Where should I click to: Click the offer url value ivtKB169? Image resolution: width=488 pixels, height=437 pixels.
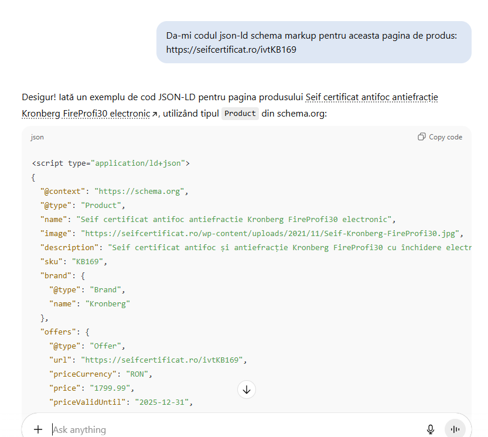[x=162, y=360]
